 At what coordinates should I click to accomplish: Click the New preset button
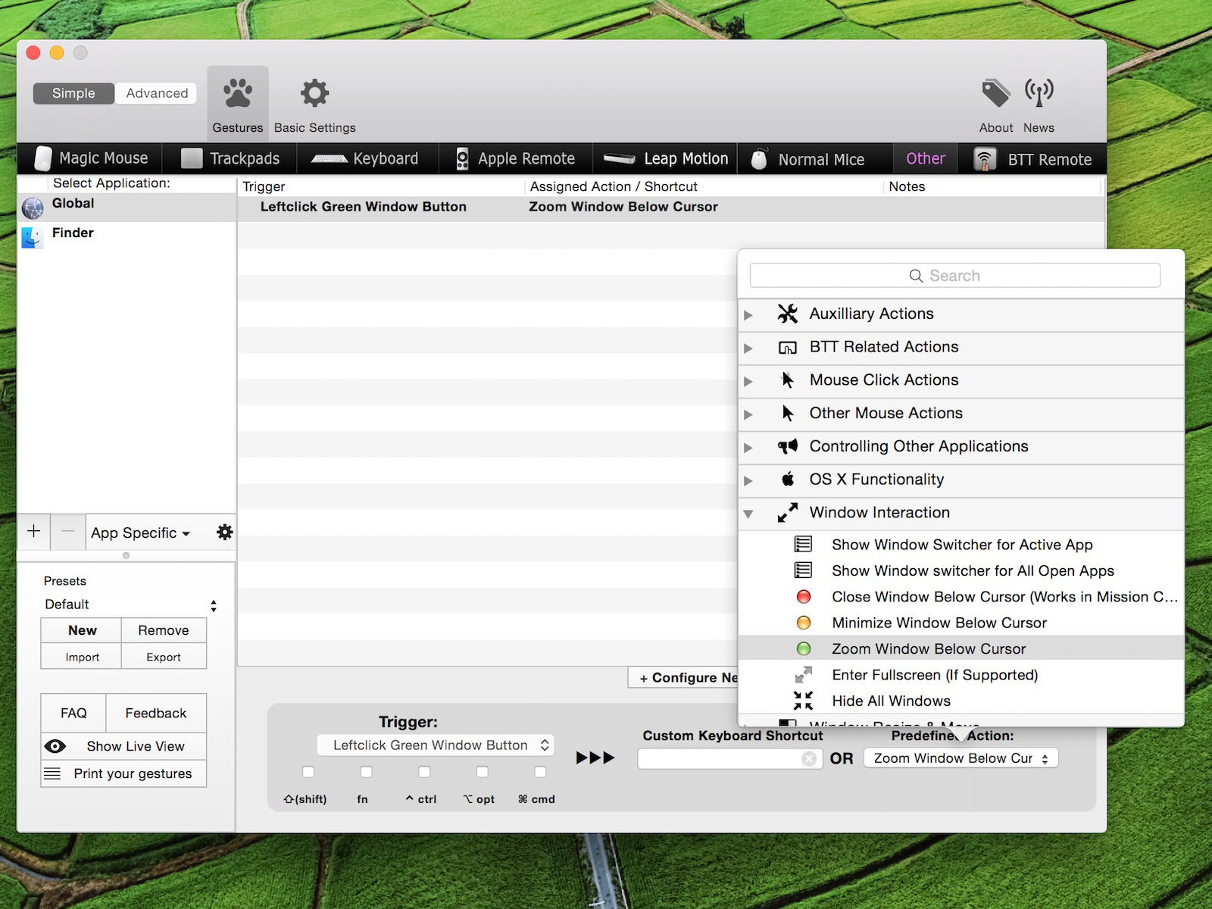pyautogui.click(x=82, y=630)
